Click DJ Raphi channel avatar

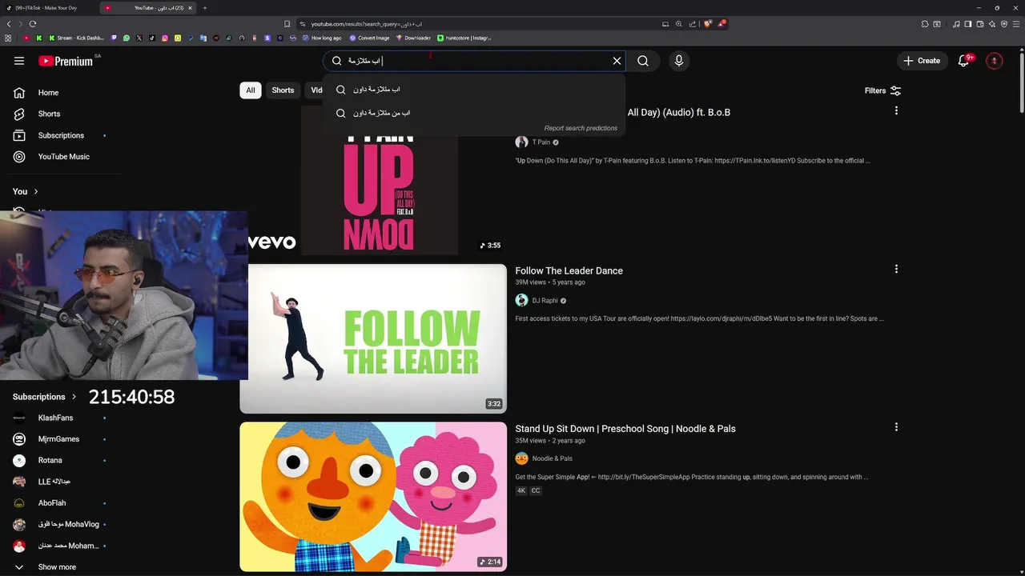pyautogui.click(x=521, y=301)
